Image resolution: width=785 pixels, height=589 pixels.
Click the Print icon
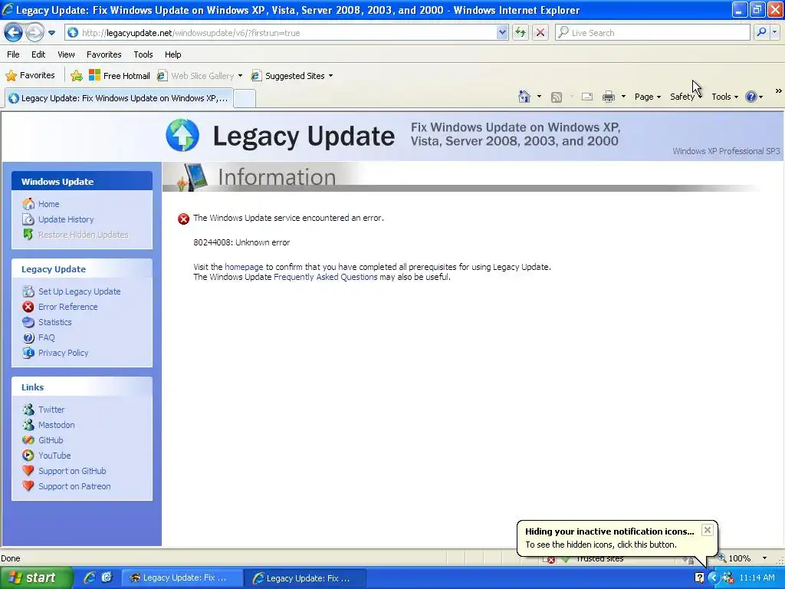[x=608, y=97]
